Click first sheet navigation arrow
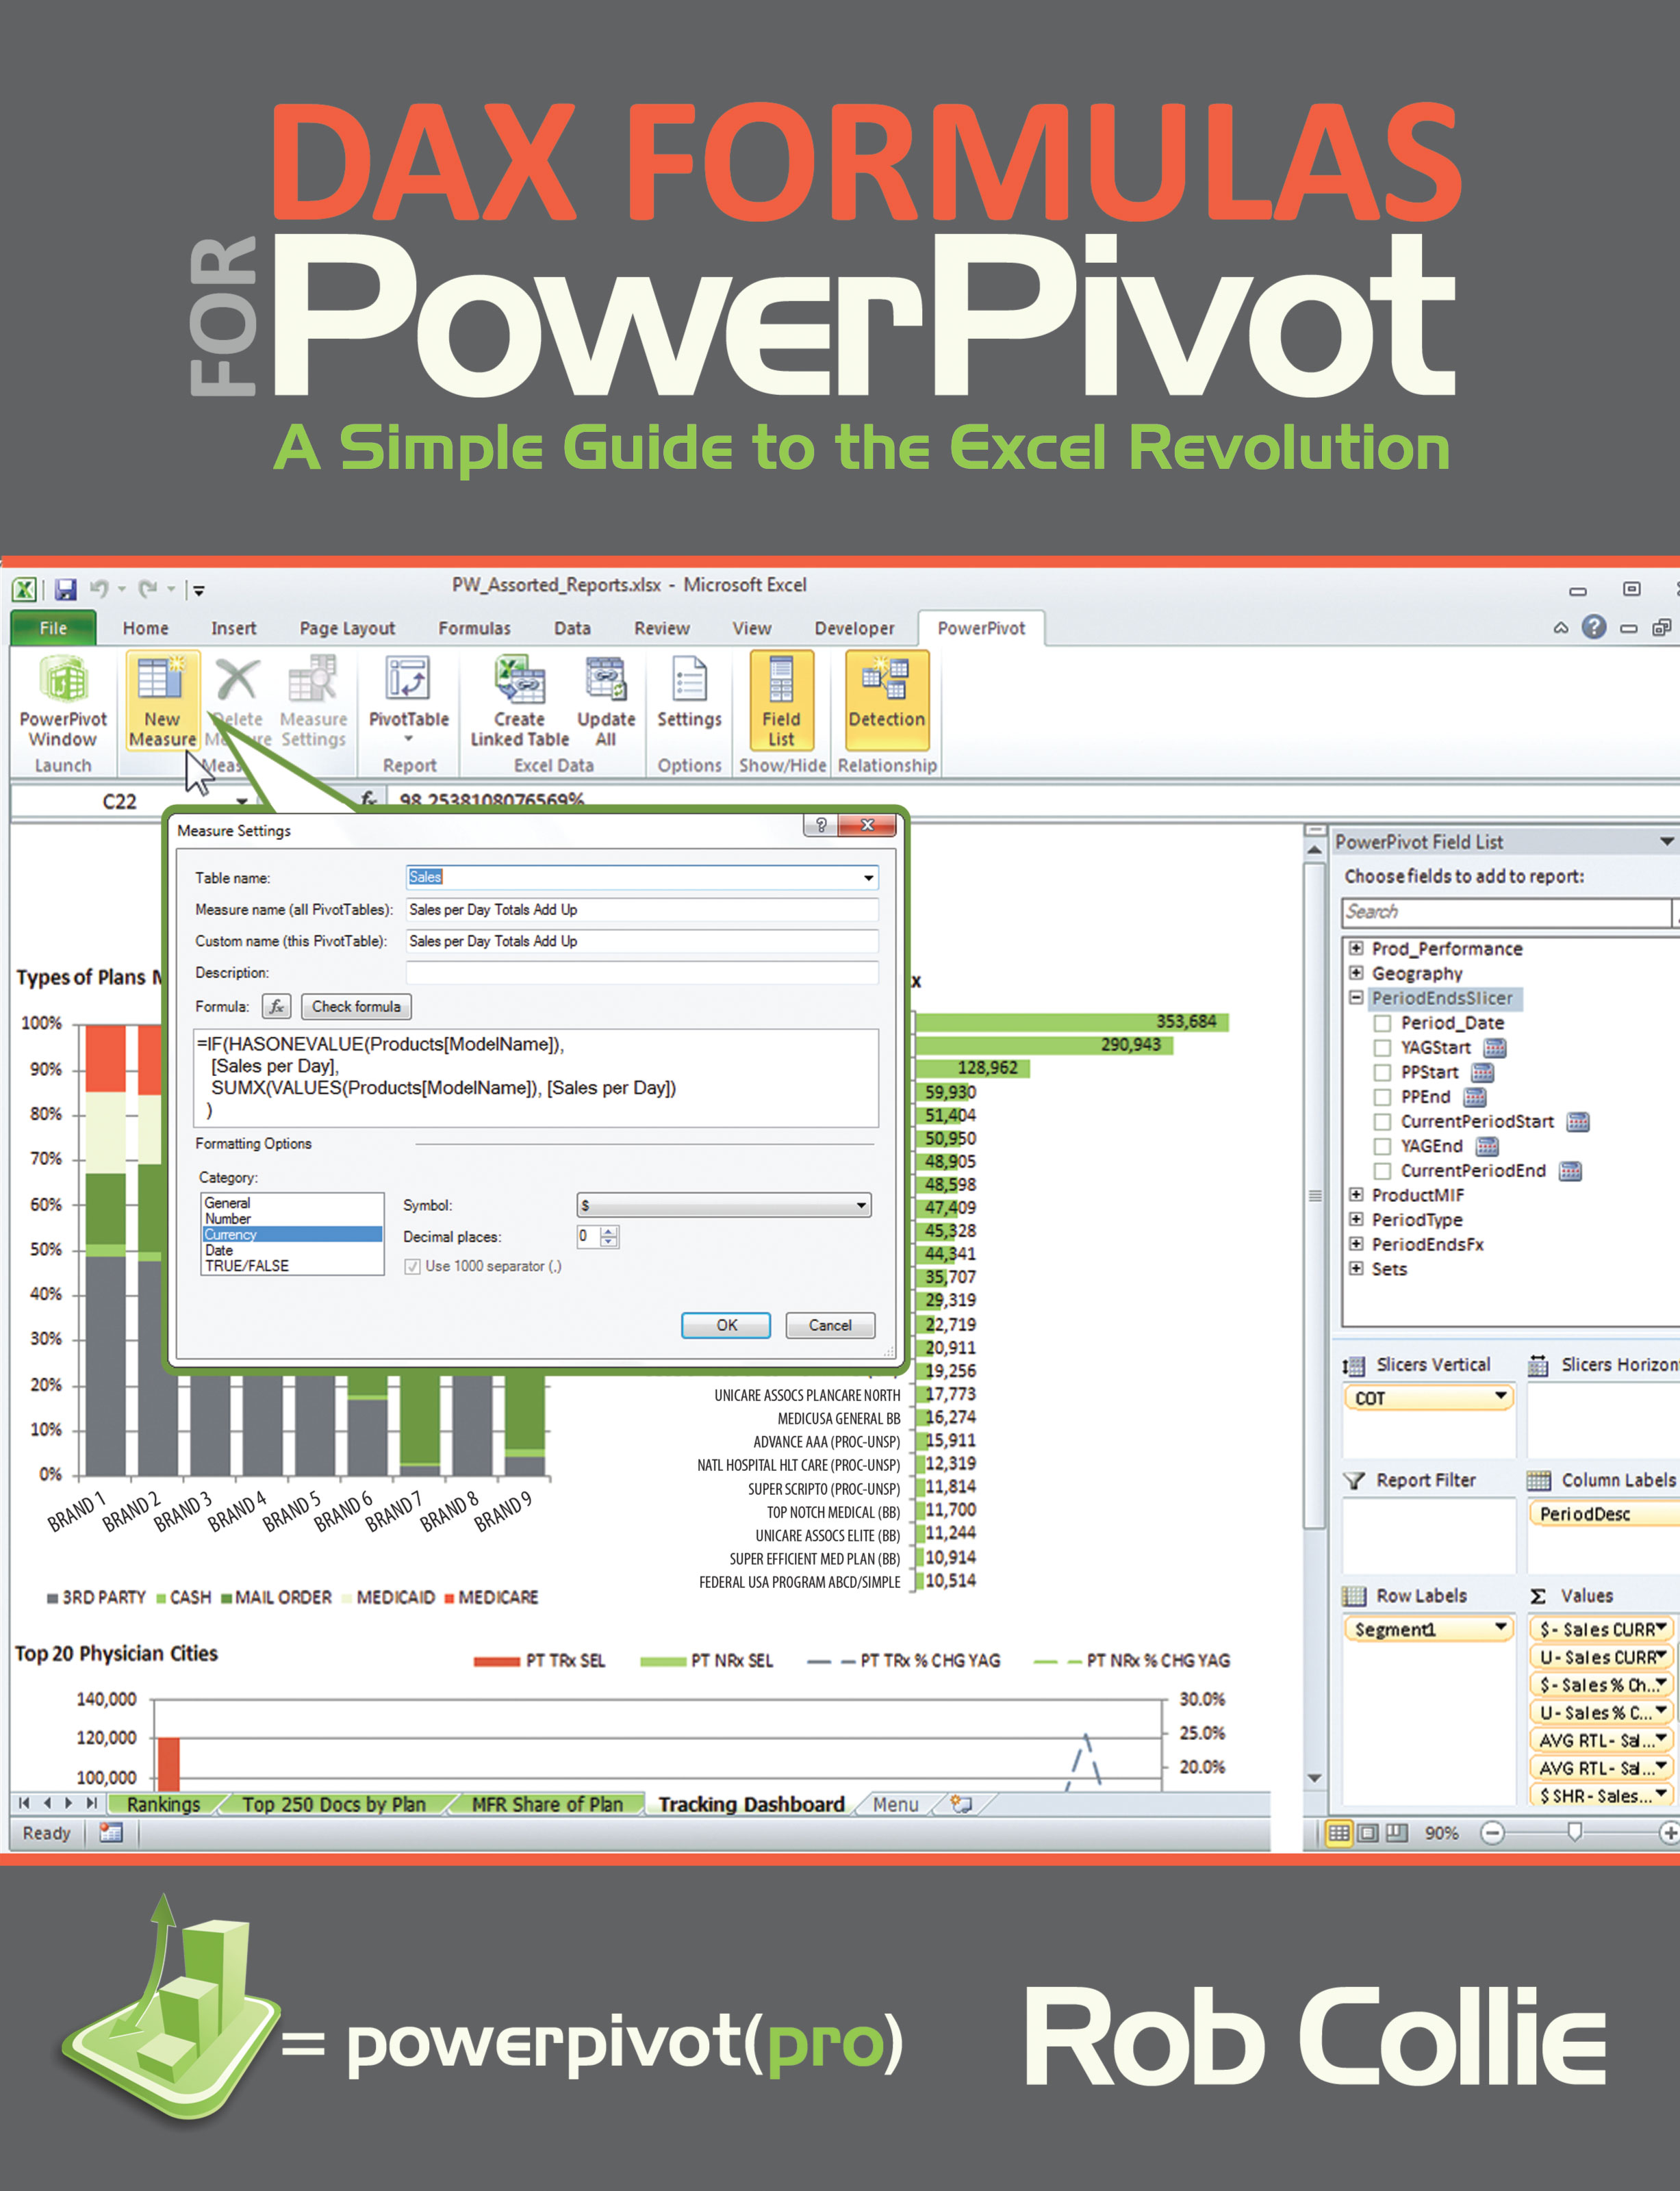The width and height of the screenshot is (1680, 2191). pyautogui.click(x=24, y=1803)
